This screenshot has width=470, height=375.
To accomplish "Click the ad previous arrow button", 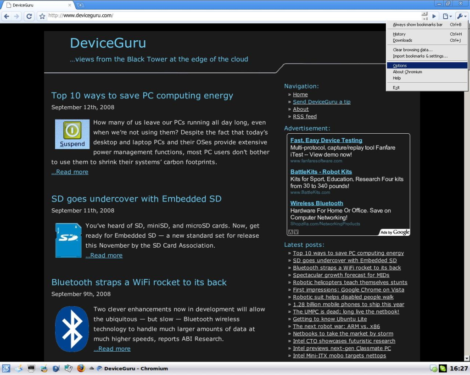I will click(291, 232).
